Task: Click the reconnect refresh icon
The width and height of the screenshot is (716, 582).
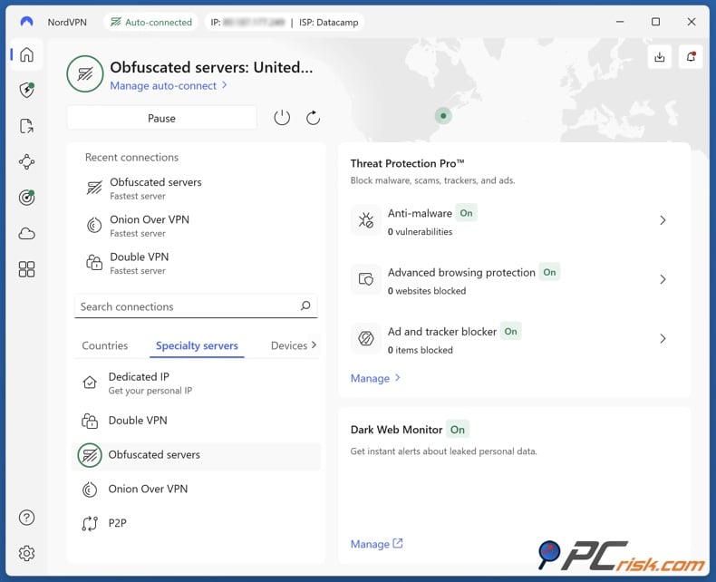Action: (x=313, y=118)
